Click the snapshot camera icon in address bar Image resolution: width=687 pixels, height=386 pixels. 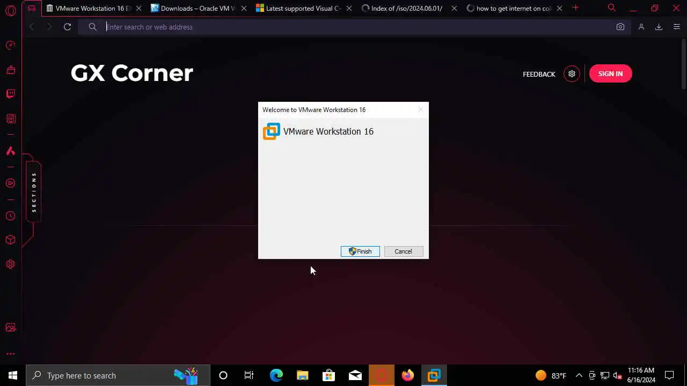[x=620, y=27]
